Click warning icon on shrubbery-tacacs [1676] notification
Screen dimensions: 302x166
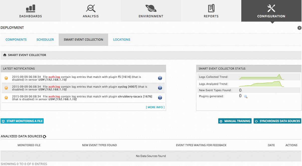[x=6, y=98]
